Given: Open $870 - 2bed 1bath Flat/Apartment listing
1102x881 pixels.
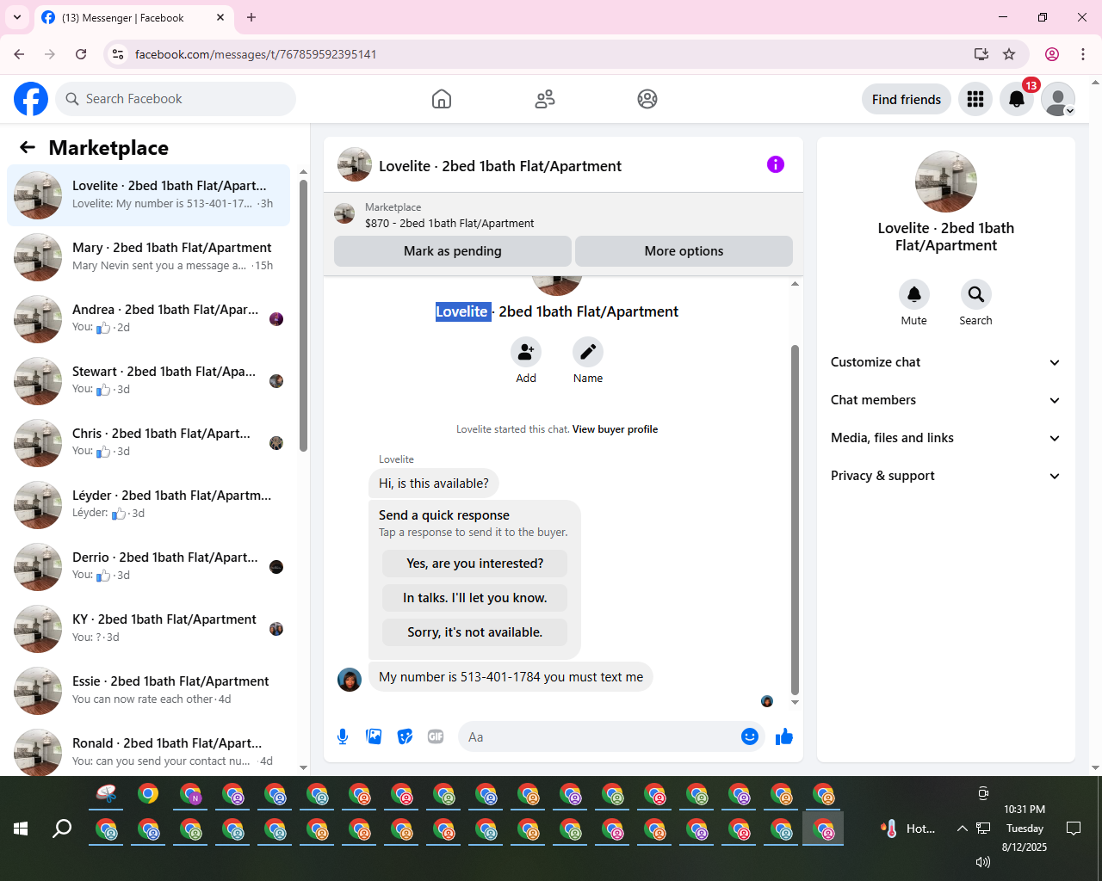Looking at the screenshot, I should (x=449, y=223).
